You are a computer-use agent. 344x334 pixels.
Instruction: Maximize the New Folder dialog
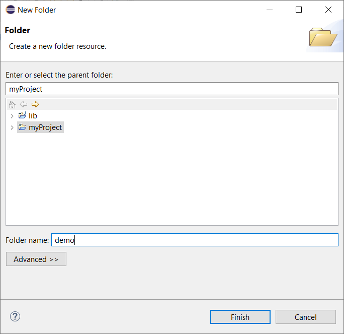click(299, 10)
